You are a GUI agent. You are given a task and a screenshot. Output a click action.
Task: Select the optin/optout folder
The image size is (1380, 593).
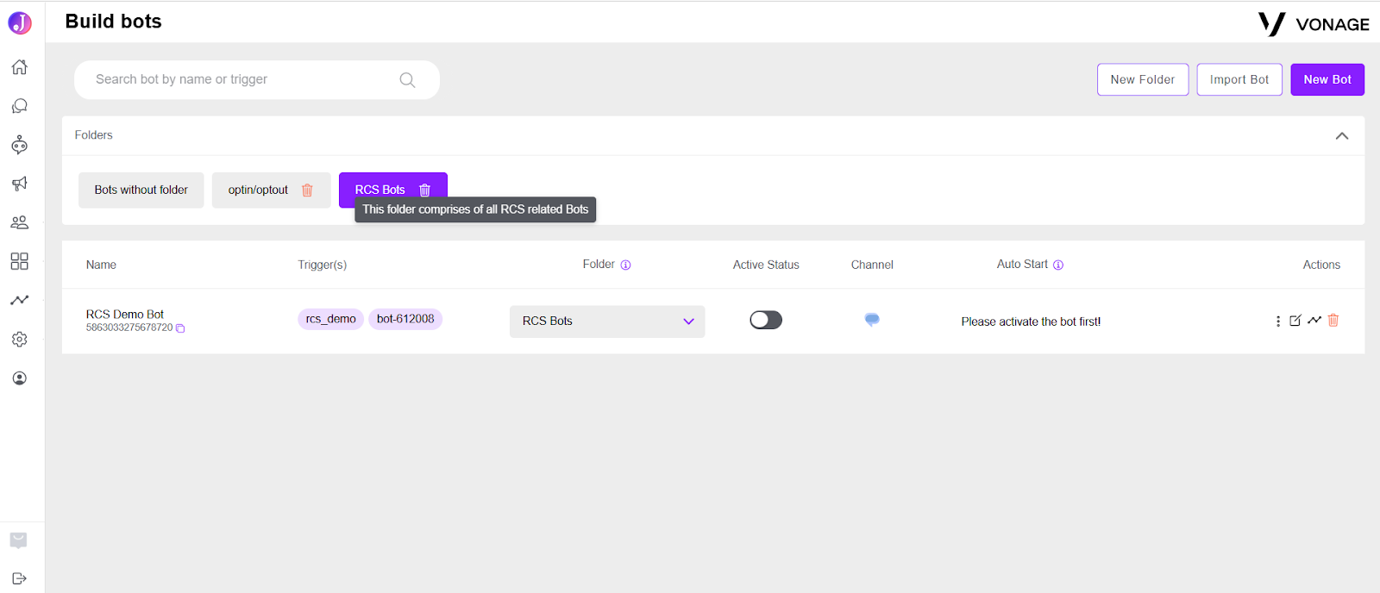[x=259, y=190]
